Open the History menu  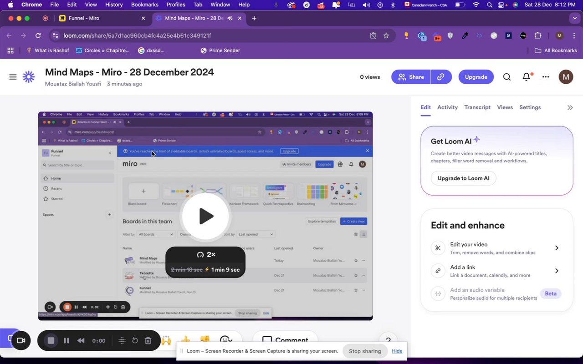(x=114, y=5)
